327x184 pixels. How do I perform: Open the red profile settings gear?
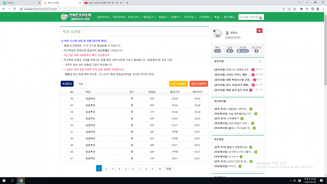pos(259,31)
